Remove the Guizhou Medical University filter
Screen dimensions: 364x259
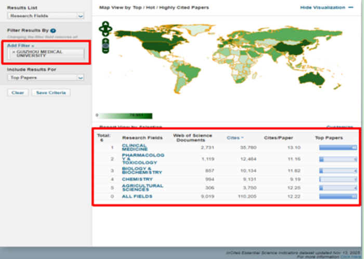pos(14,53)
